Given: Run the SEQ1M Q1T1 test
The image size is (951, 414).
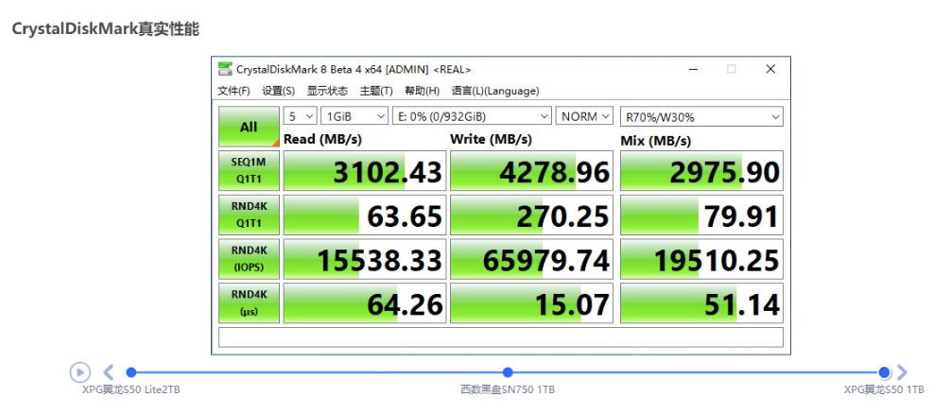Looking at the screenshot, I should coord(249,171).
